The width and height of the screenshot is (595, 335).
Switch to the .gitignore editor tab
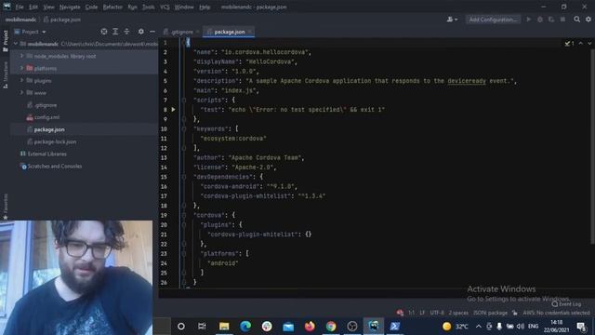tap(181, 32)
